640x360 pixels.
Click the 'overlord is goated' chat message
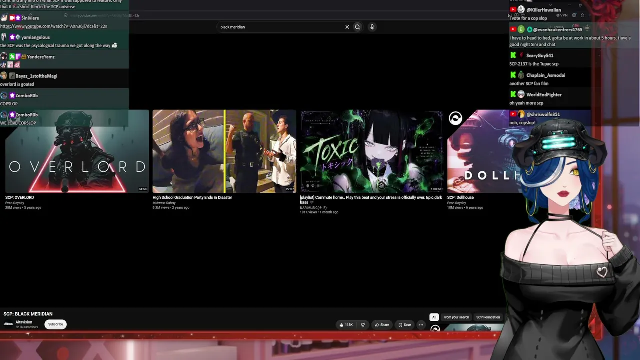tap(17, 84)
